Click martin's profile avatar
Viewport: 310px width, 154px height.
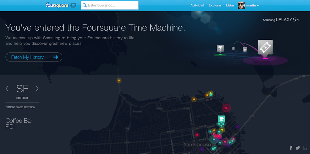click(241, 5)
